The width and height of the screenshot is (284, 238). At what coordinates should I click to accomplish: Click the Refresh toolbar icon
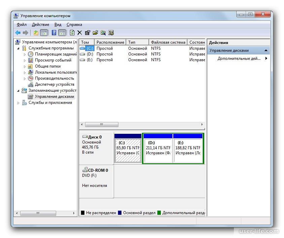(x=72, y=33)
